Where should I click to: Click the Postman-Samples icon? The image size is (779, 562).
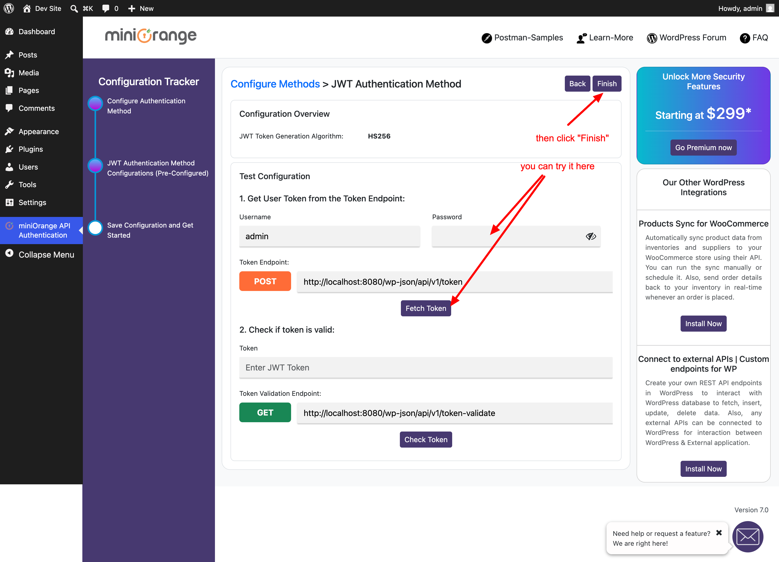[x=486, y=38]
